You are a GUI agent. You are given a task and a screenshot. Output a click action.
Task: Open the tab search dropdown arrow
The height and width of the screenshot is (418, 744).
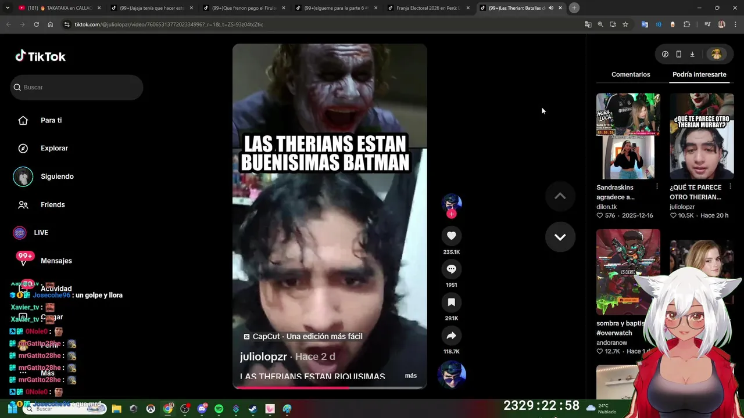pyautogui.click(x=6, y=8)
